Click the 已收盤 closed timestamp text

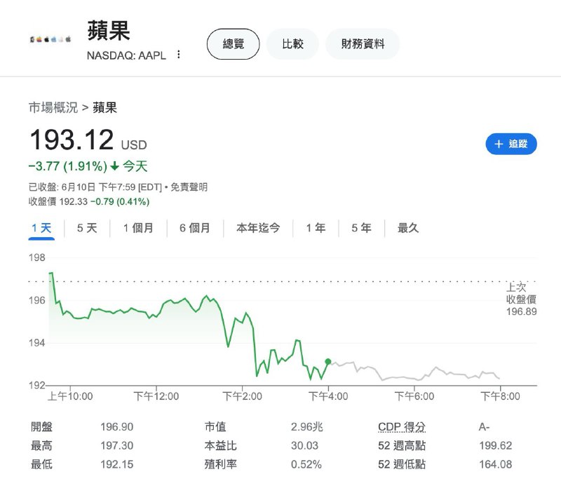95,187
